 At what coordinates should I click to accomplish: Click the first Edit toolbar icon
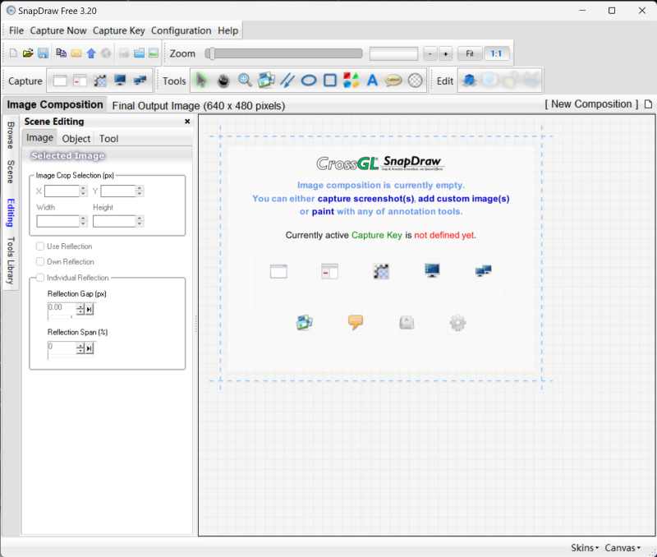[469, 80]
